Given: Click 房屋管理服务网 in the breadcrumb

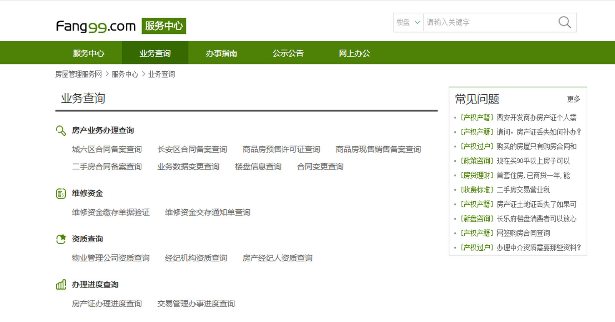Looking at the screenshot, I should point(78,74).
